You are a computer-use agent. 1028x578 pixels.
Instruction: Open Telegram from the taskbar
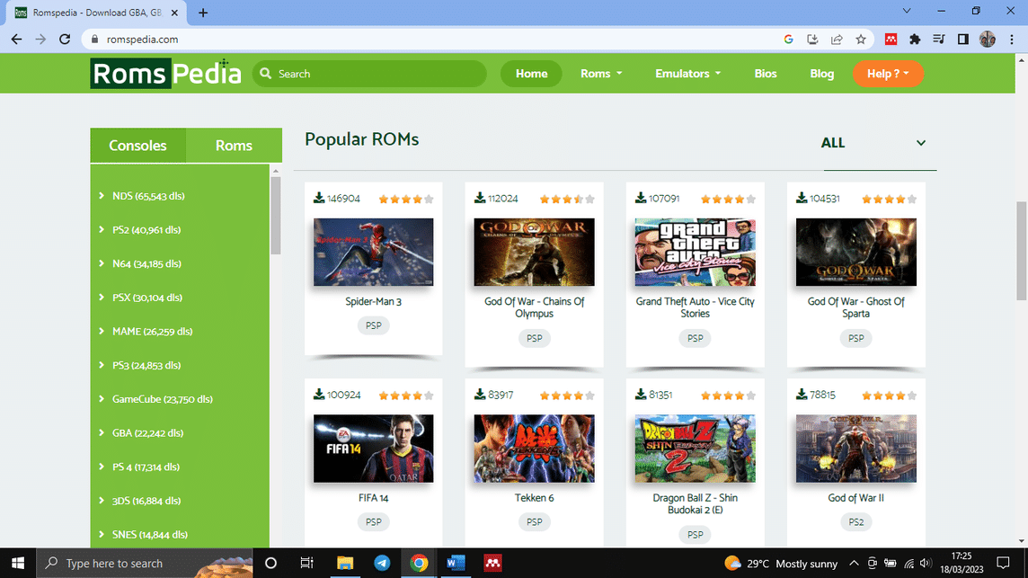point(382,563)
